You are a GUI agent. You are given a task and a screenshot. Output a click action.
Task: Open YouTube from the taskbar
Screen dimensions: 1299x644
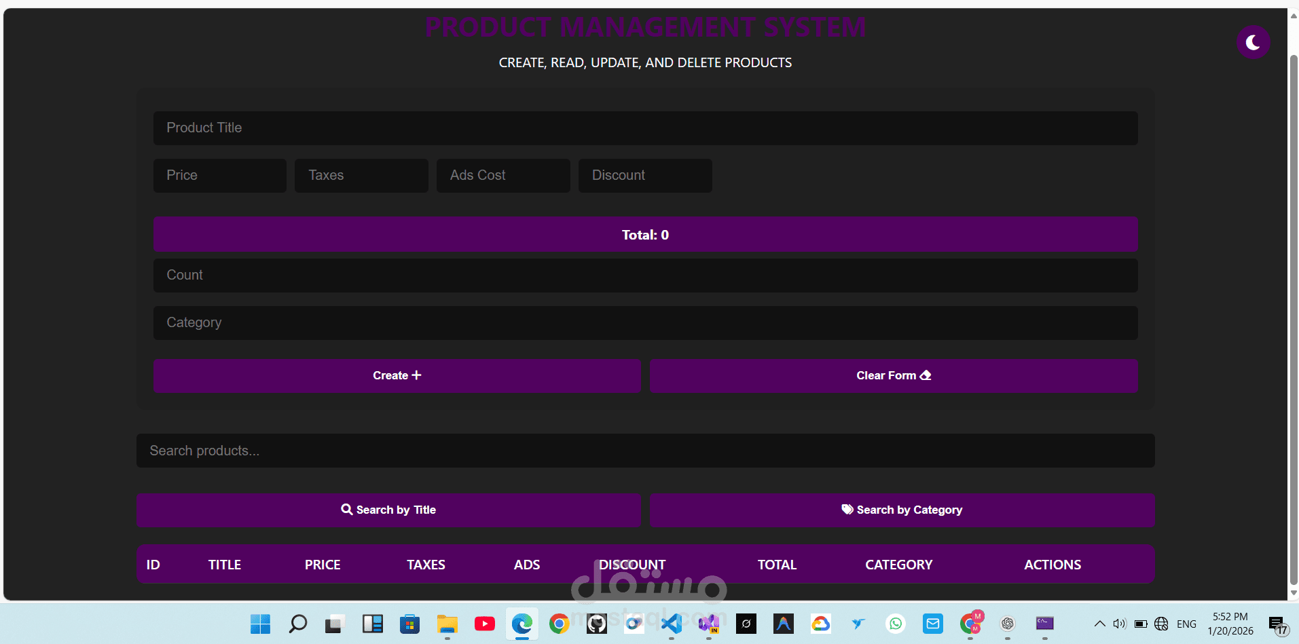[x=484, y=624]
